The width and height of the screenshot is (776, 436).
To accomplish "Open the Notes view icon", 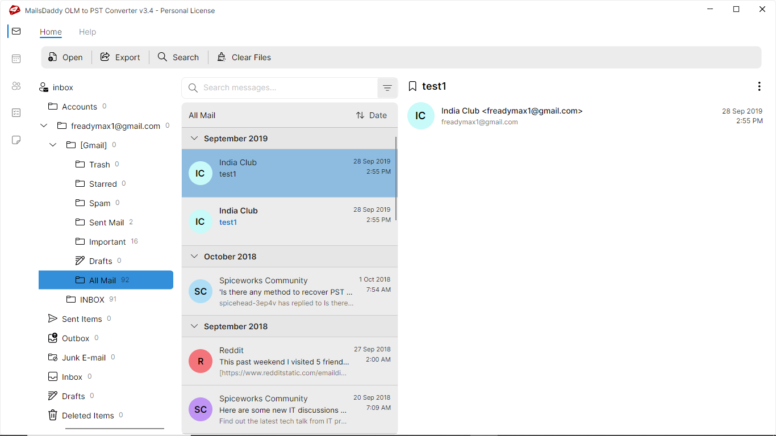I will [16, 140].
